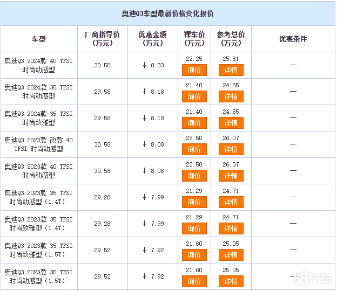This screenshot has height=291, width=337.
Task: Select model name 奥迪Q3 2024款 40 TFSI 时尚动感型
Action: (x=39, y=65)
